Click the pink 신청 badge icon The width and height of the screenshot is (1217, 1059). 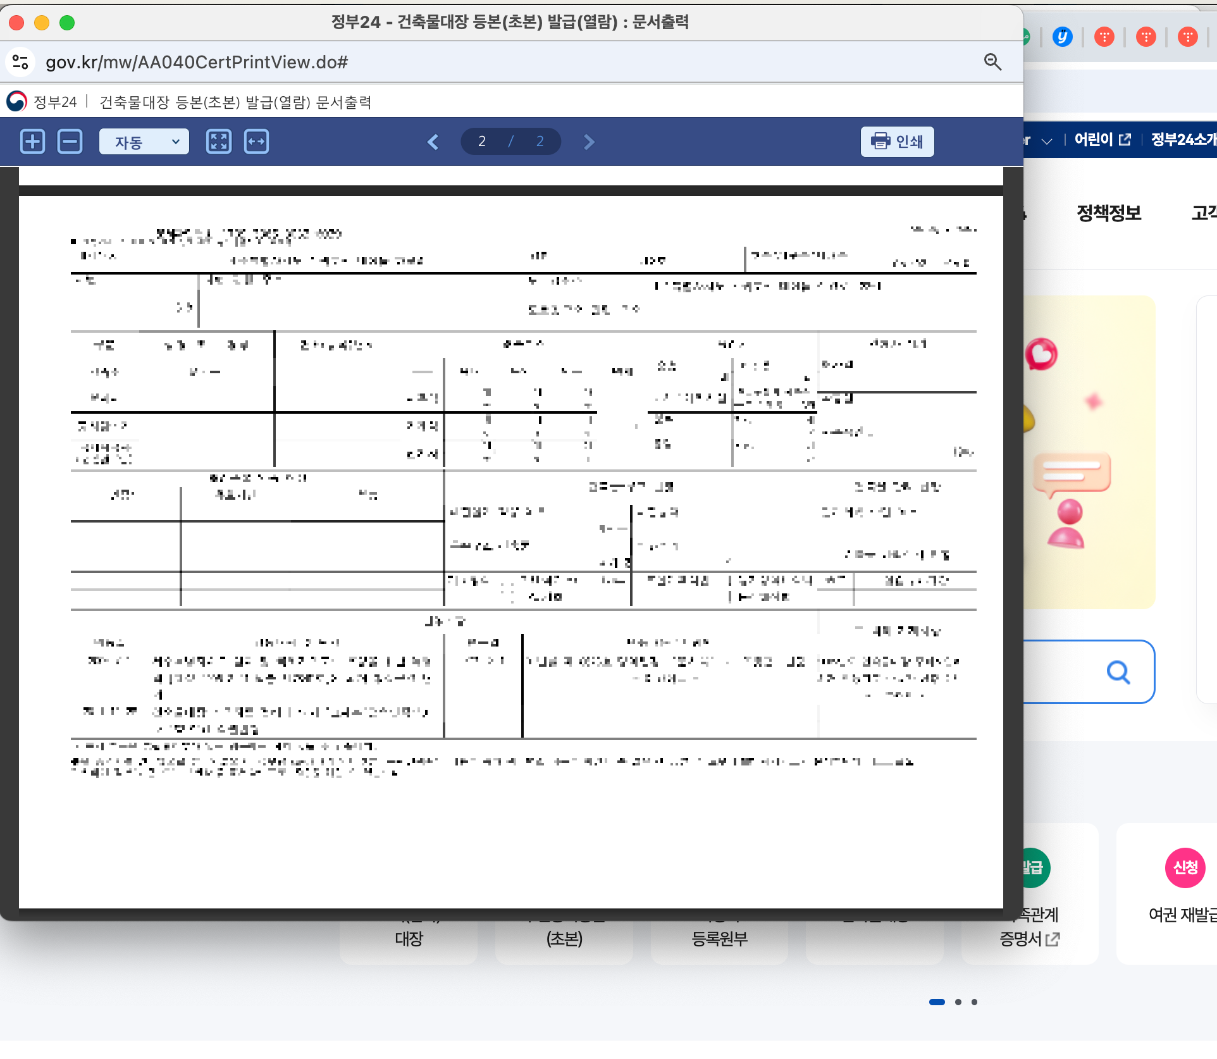coord(1185,867)
